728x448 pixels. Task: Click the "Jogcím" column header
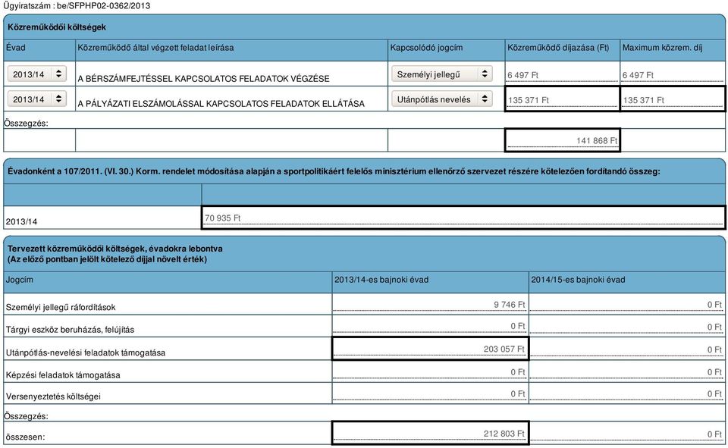pyautogui.click(x=19, y=280)
